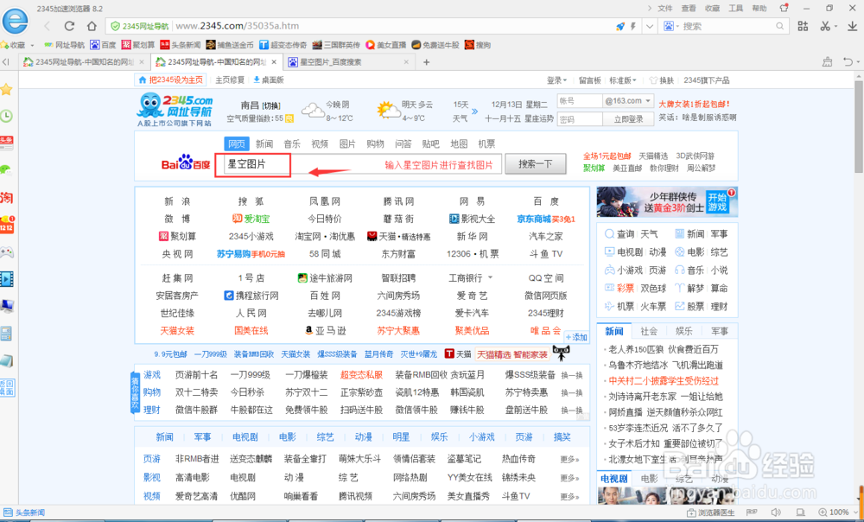This screenshot has width=864, height=522.
Task: Select the 新闻 search tab
Action: pos(264,143)
